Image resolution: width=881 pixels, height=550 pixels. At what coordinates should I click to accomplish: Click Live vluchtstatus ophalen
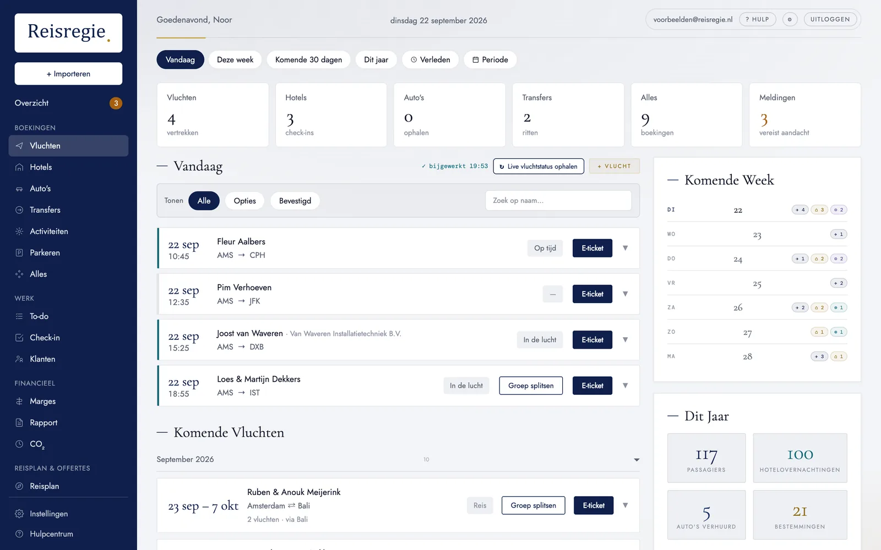539,166
